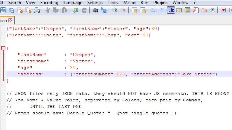Click the comment "UNTIL THE LAST ONE"
The height and width of the screenshot is (130, 232).
tap(55, 107)
